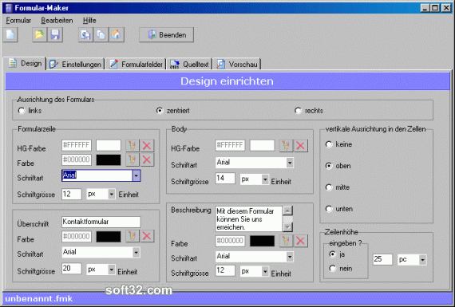Clear the Beschreibung Farbe with red X
Viewport: 455px width, 307px height.
301,241
